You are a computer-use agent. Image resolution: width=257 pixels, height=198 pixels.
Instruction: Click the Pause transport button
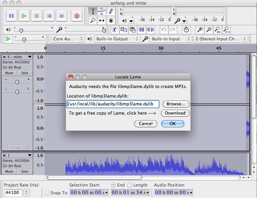11,16
